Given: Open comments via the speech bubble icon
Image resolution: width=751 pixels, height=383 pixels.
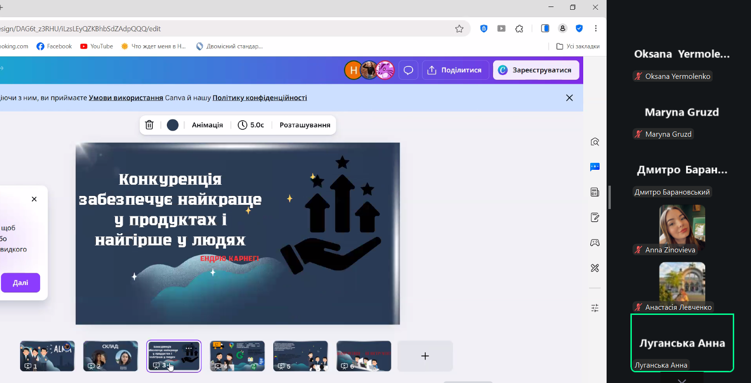Looking at the screenshot, I should click(408, 70).
